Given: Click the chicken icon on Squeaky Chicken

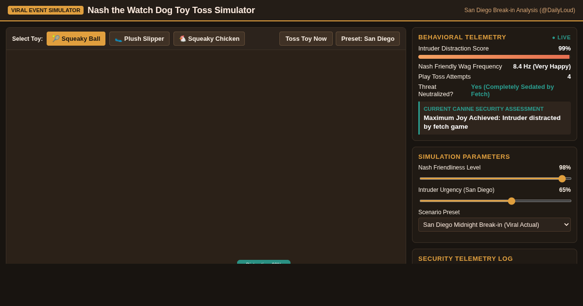Looking at the screenshot, I should pos(183,39).
